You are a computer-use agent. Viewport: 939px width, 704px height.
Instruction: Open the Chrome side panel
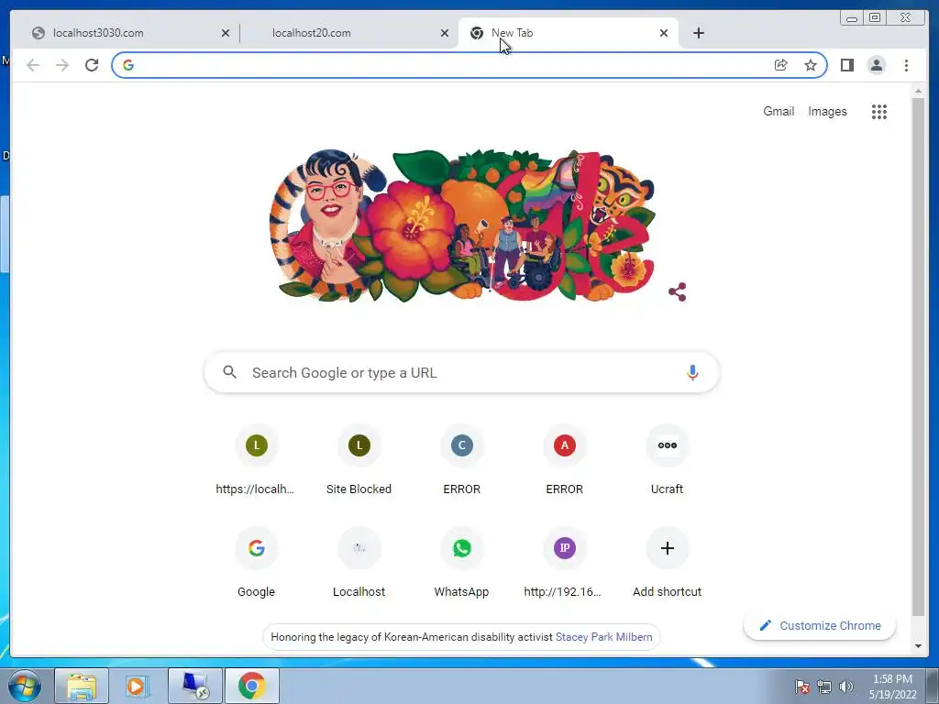point(846,65)
